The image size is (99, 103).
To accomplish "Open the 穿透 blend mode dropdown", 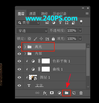I will (x=32, y=31).
